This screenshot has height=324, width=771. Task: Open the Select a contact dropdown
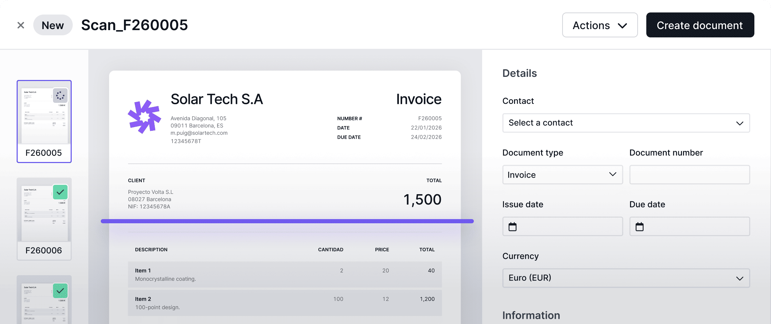(x=626, y=123)
